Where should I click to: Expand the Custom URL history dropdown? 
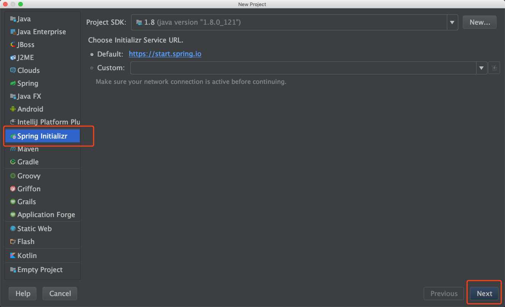click(x=481, y=68)
